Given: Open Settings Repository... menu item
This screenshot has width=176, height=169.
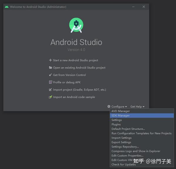Looking at the screenshot, I should coord(142,147).
